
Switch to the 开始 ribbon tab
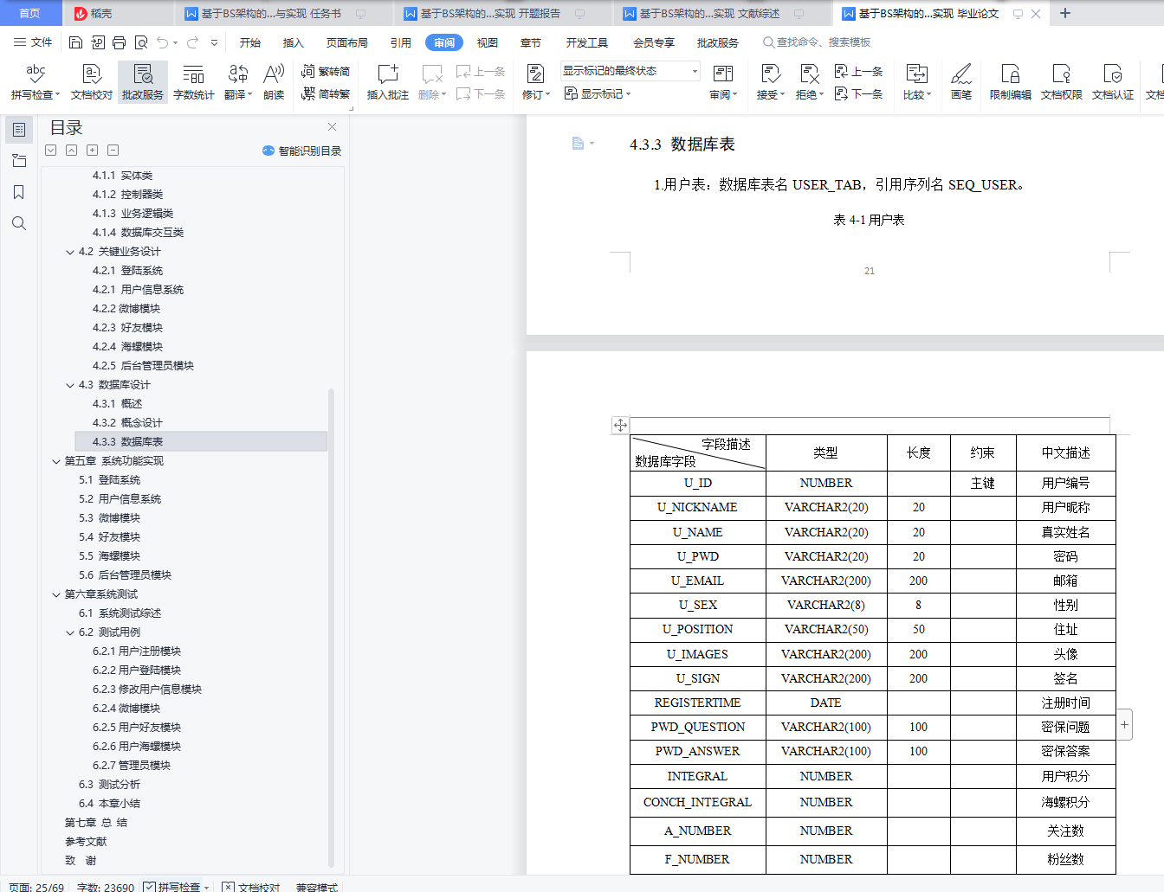[249, 42]
